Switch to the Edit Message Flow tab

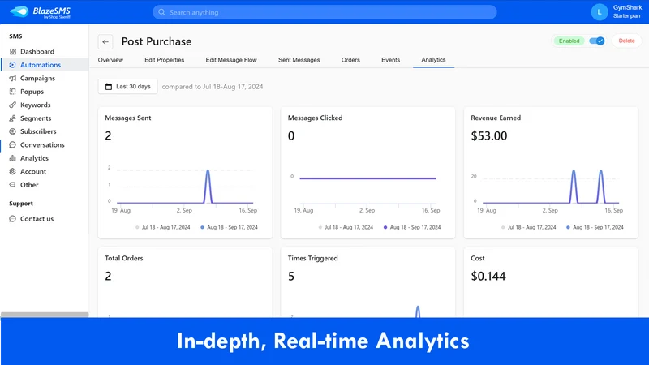pos(231,60)
